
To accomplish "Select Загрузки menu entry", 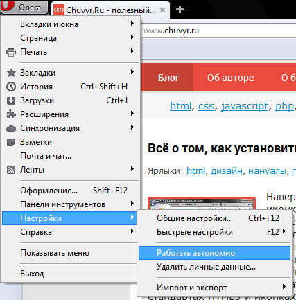I will click(71, 100).
